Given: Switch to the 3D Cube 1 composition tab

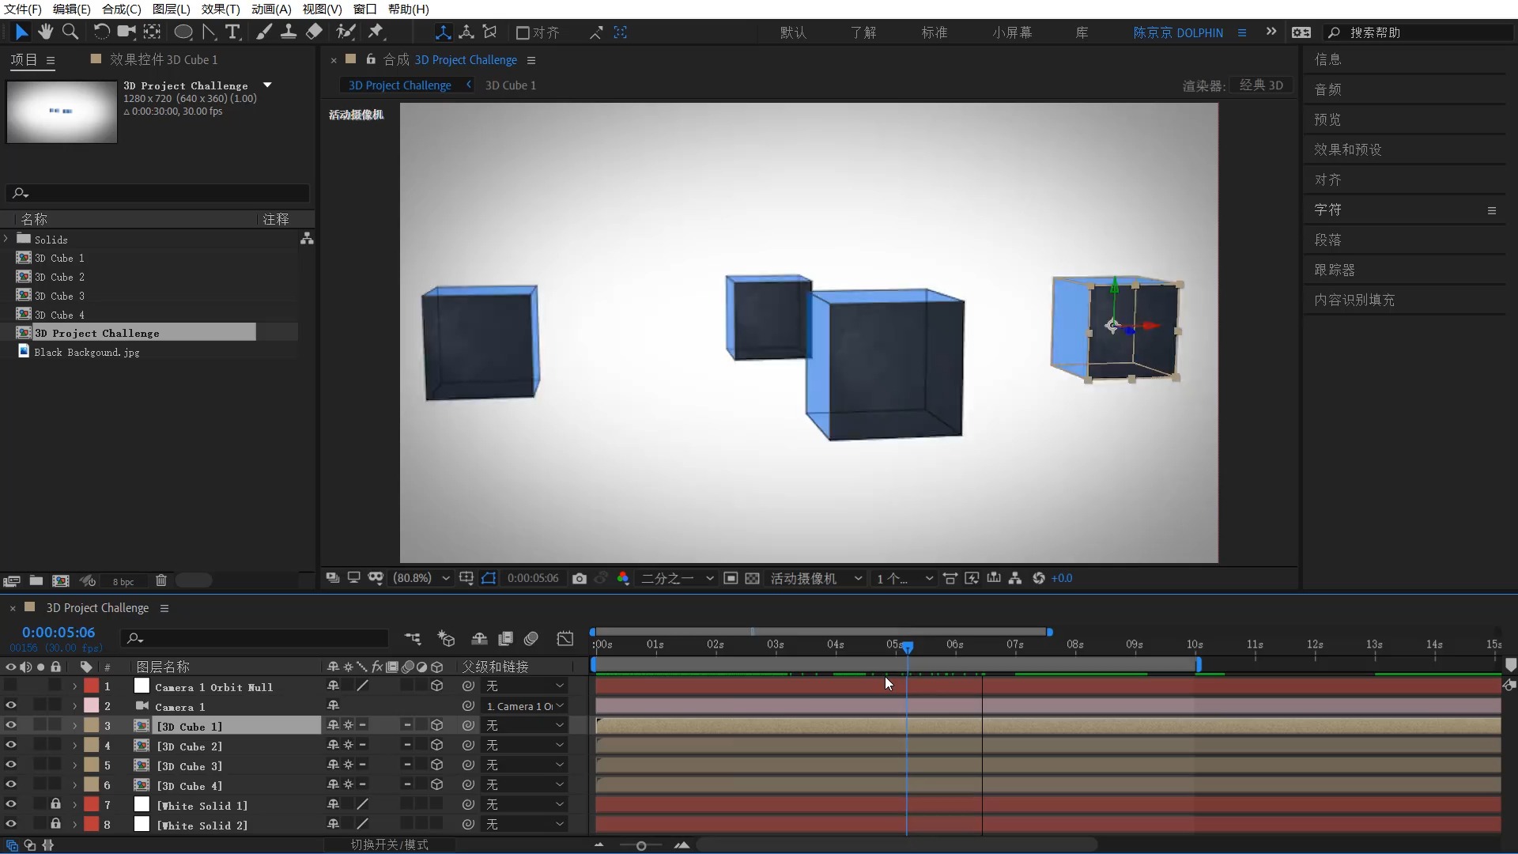Looking at the screenshot, I should tap(510, 85).
